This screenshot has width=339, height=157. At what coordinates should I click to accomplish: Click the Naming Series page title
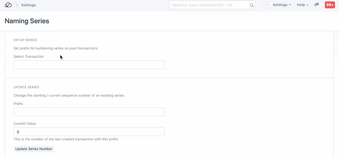[x=27, y=21]
